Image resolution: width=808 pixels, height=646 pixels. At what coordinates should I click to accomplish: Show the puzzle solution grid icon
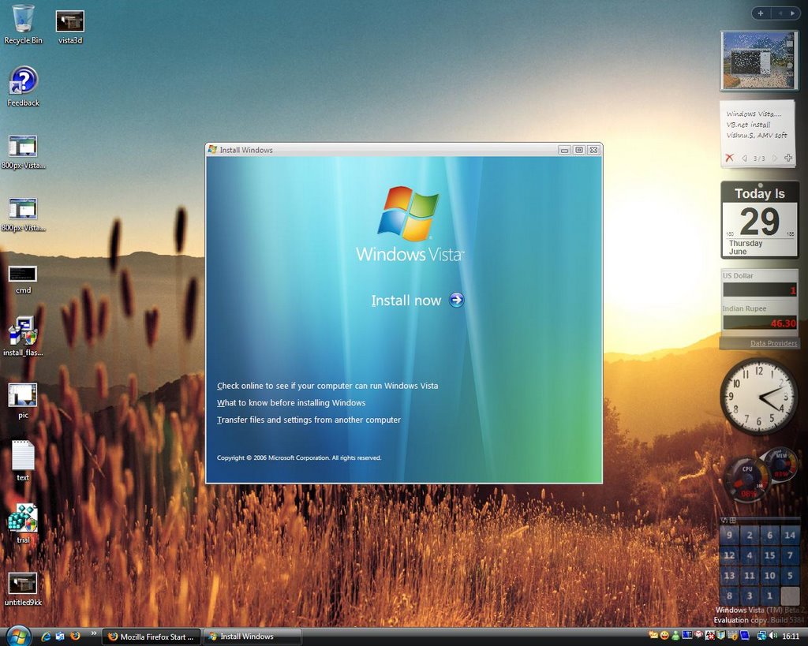click(x=733, y=521)
